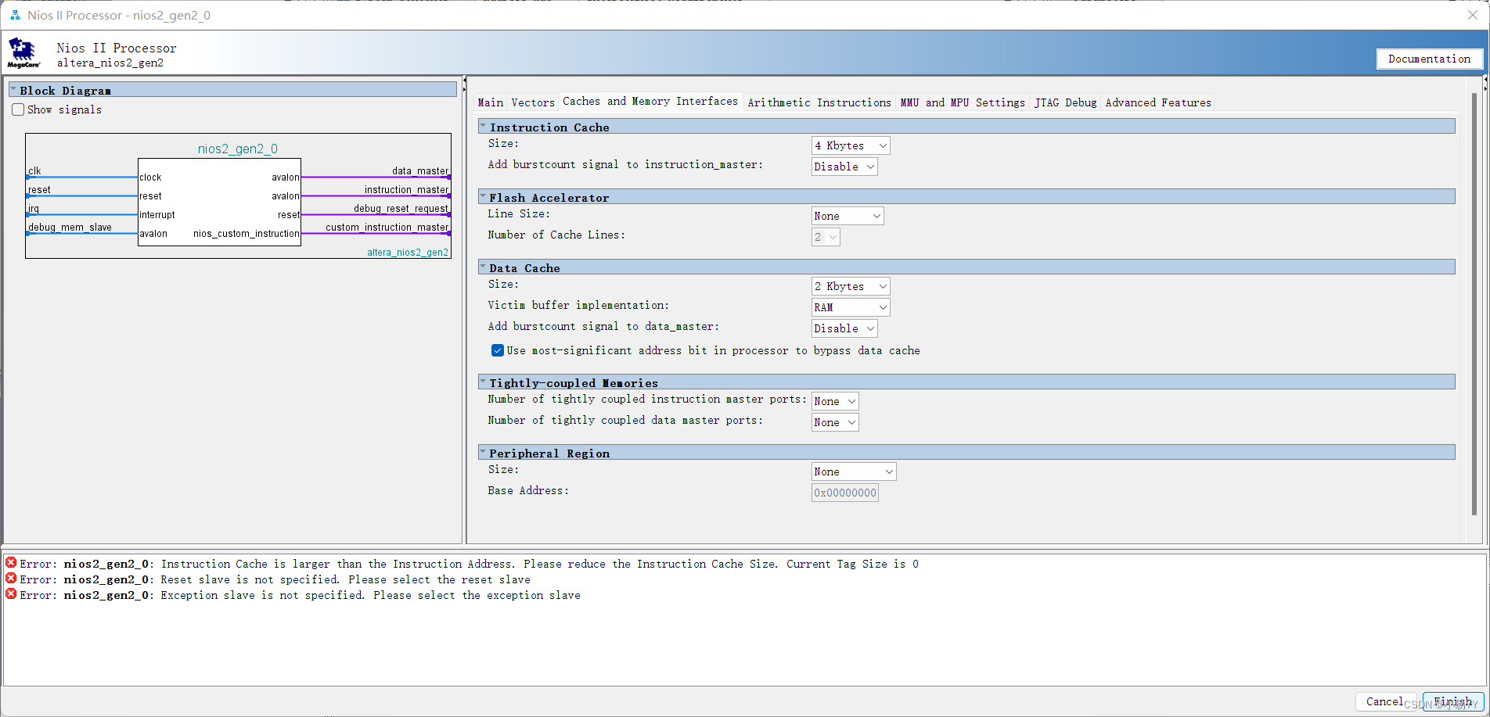
Task: Open the Victim buffer implementation dropdown
Action: point(851,307)
